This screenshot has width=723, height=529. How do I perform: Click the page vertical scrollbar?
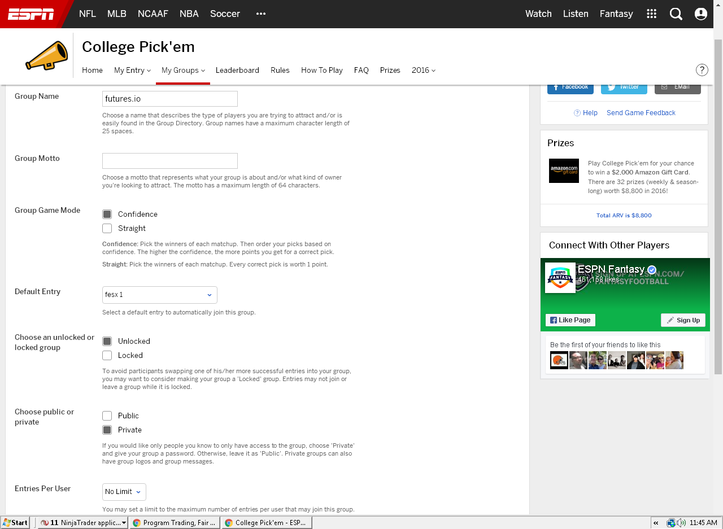coord(718,207)
